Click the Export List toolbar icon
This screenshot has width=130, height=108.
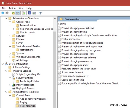24,13
